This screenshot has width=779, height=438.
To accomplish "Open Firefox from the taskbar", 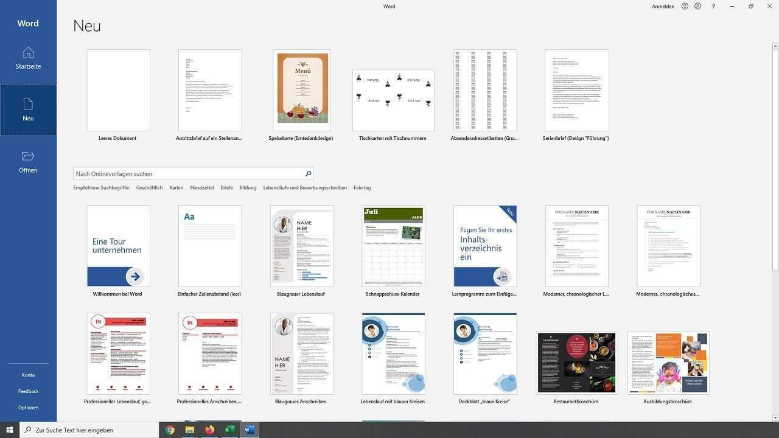I will tap(209, 429).
